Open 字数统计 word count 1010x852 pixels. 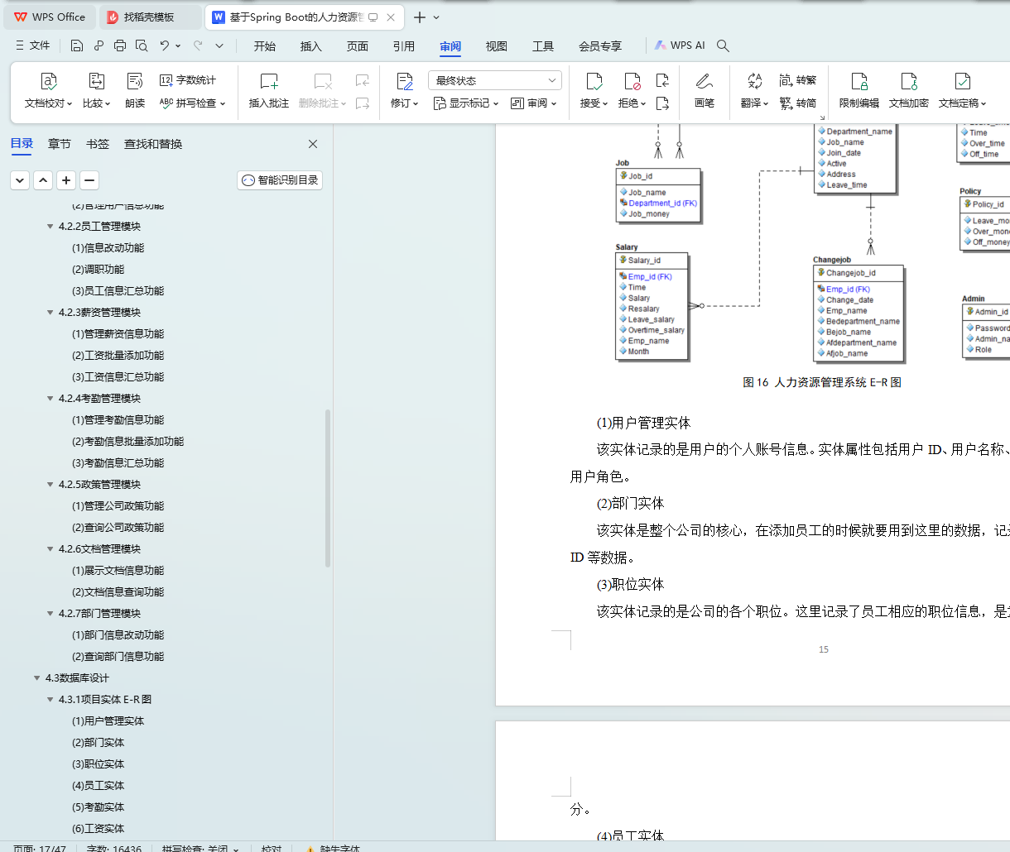188,80
